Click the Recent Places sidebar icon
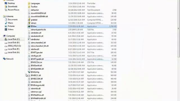 6,10
